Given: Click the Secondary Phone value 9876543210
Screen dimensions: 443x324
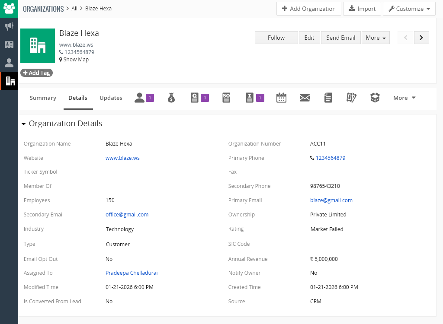Looking at the screenshot, I should [x=325, y=186].
